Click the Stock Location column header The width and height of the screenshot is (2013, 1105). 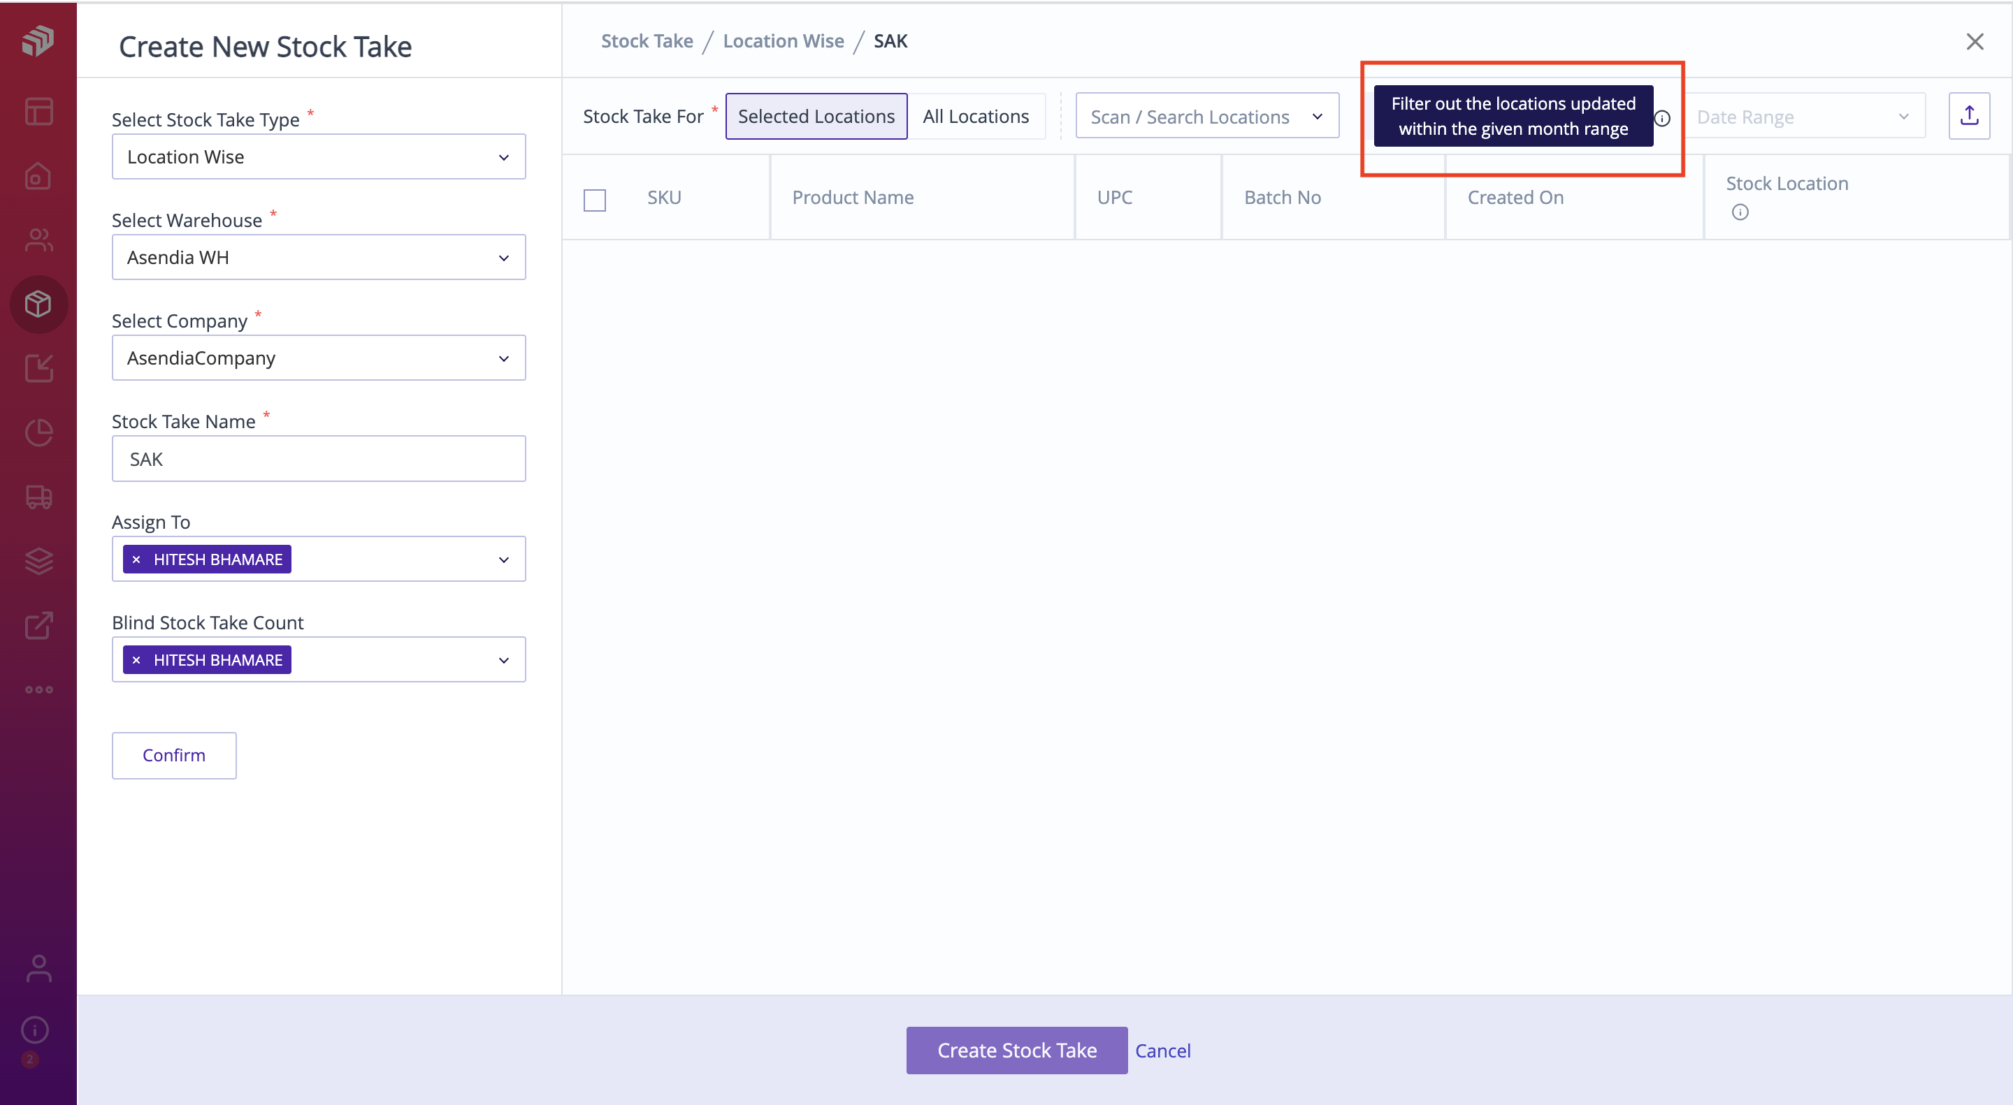(1787, 184)
